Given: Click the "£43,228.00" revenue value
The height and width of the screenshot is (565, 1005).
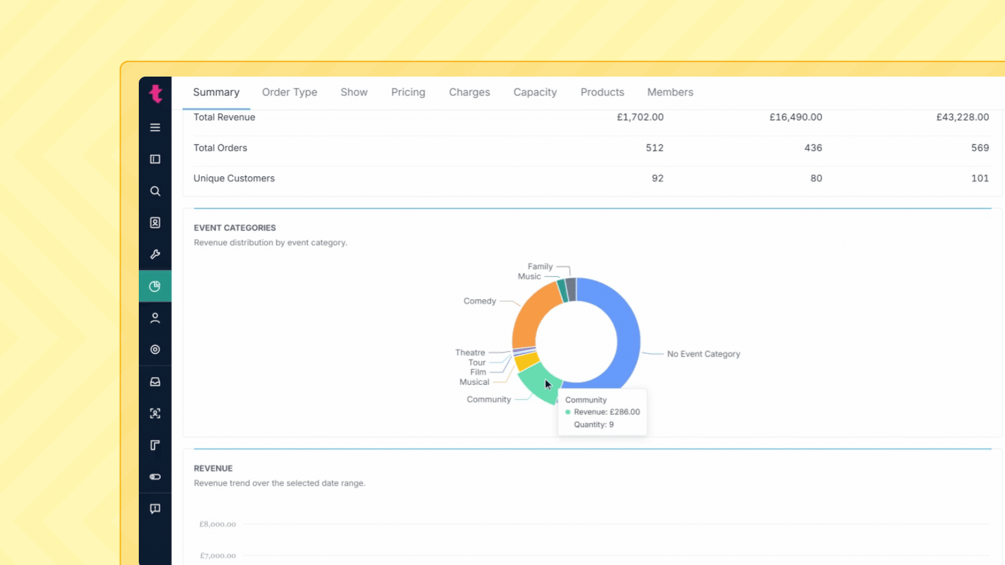Looking at the screenshot, I should (x=962, y=117).
